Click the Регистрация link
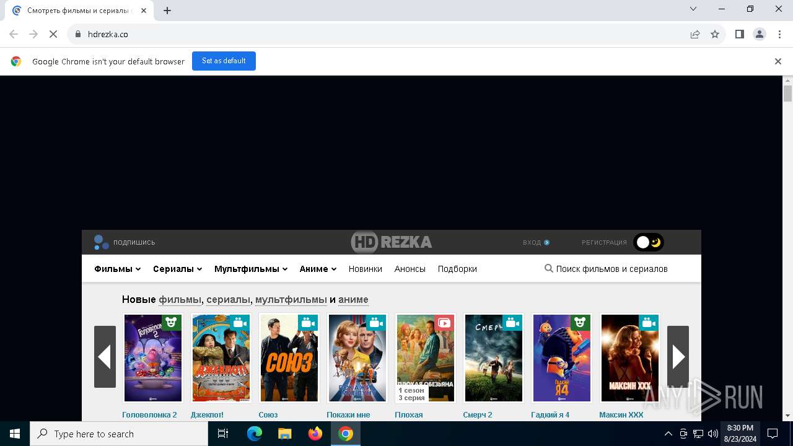The image size is (793, 446). [604, 242]
